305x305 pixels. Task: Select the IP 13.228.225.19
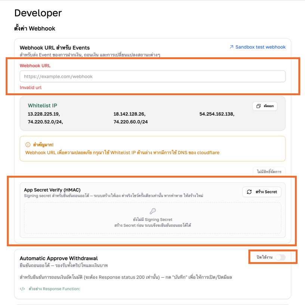[x=44, y=114]
